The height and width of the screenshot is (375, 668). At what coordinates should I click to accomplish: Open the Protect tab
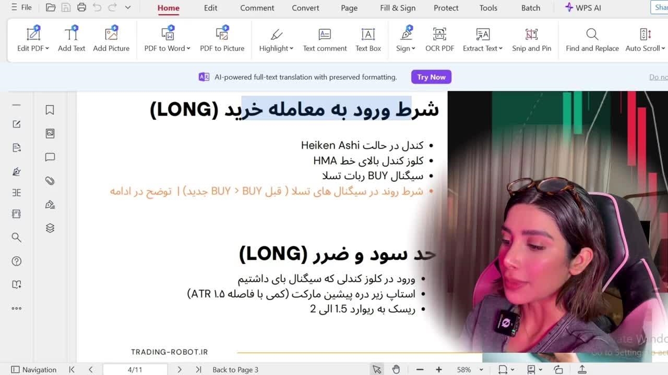(446, 8)
